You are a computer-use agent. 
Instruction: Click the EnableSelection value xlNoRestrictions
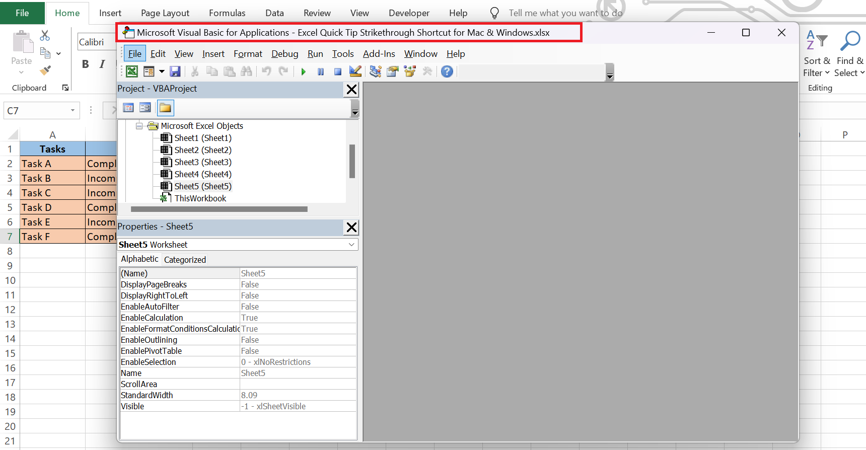298,362
